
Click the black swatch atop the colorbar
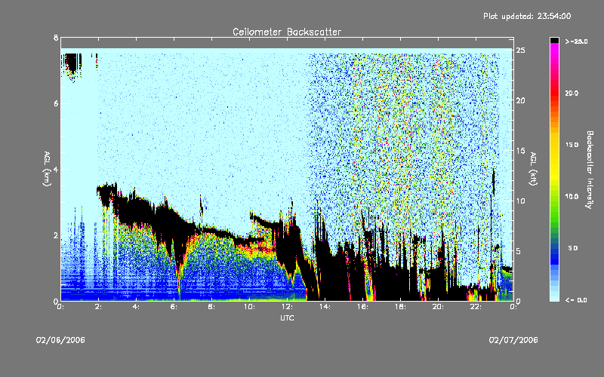click(554, 40)
